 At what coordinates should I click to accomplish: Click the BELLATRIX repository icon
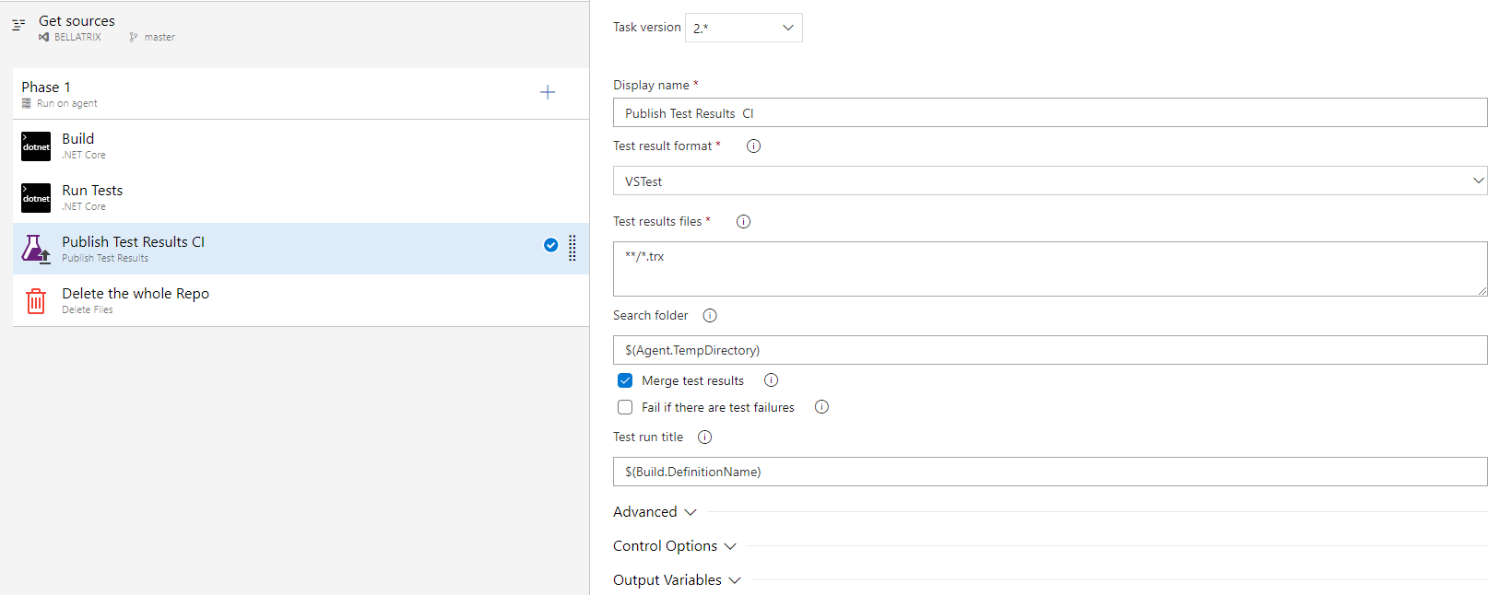coord(43,37)
